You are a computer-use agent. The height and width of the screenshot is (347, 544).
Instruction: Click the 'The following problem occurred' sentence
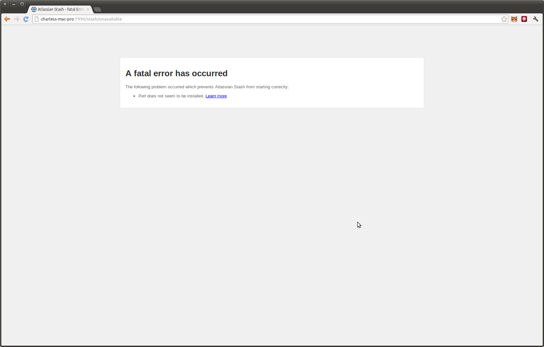tap(207, 87)
